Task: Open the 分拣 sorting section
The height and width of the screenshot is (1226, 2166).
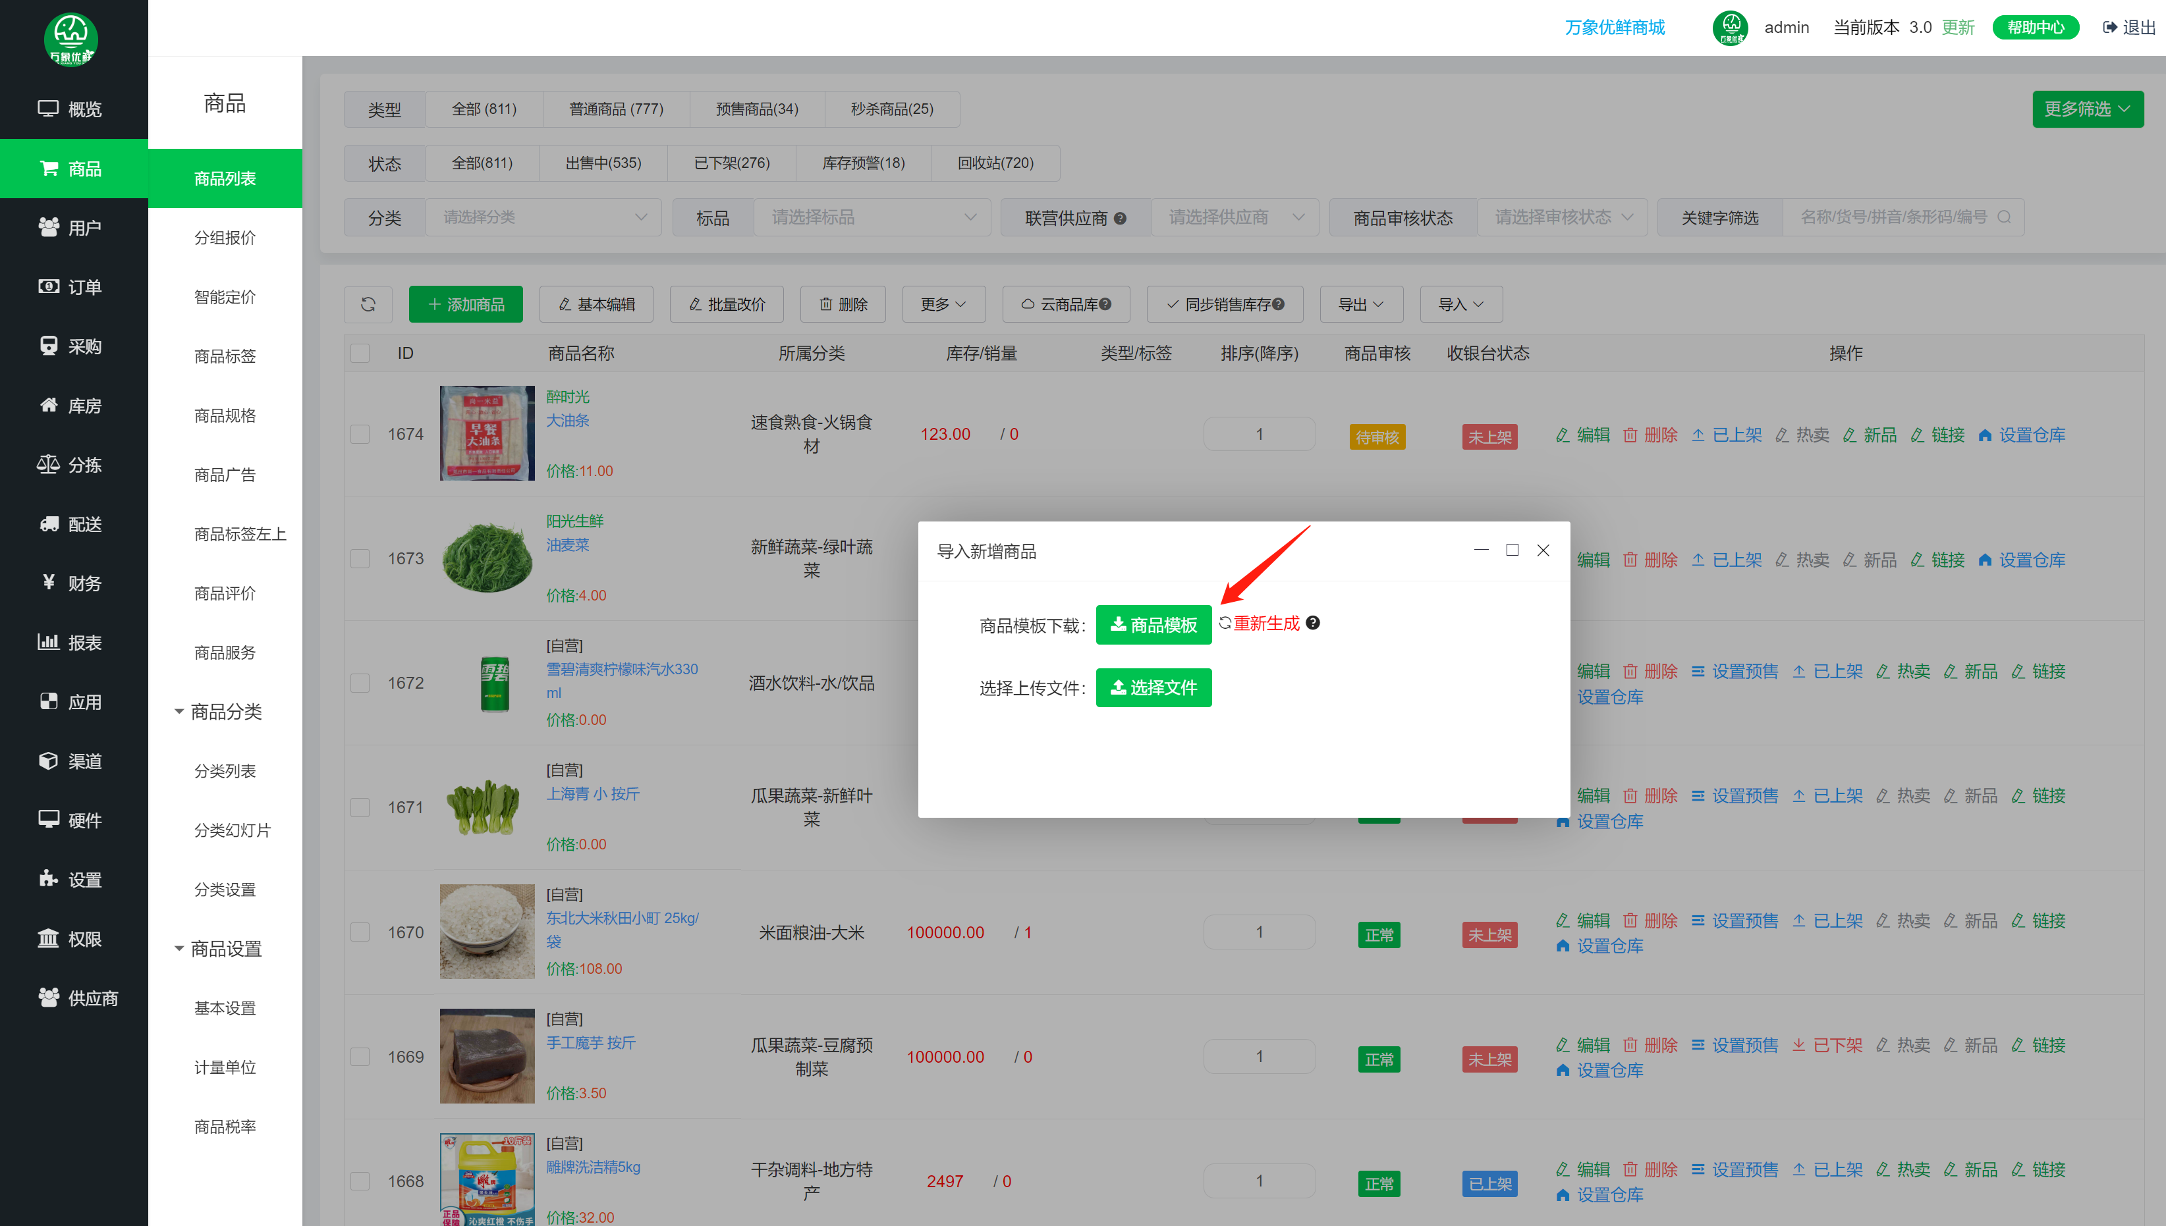Action: (x=73, y=465)
